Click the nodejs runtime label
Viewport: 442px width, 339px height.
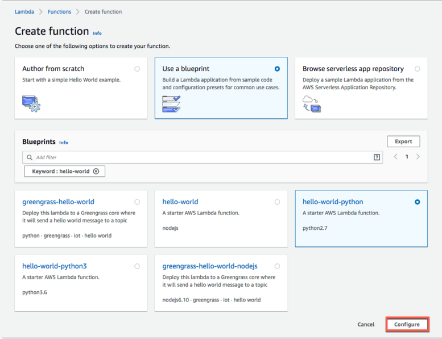pyautogui.click(x=170, y=228)
